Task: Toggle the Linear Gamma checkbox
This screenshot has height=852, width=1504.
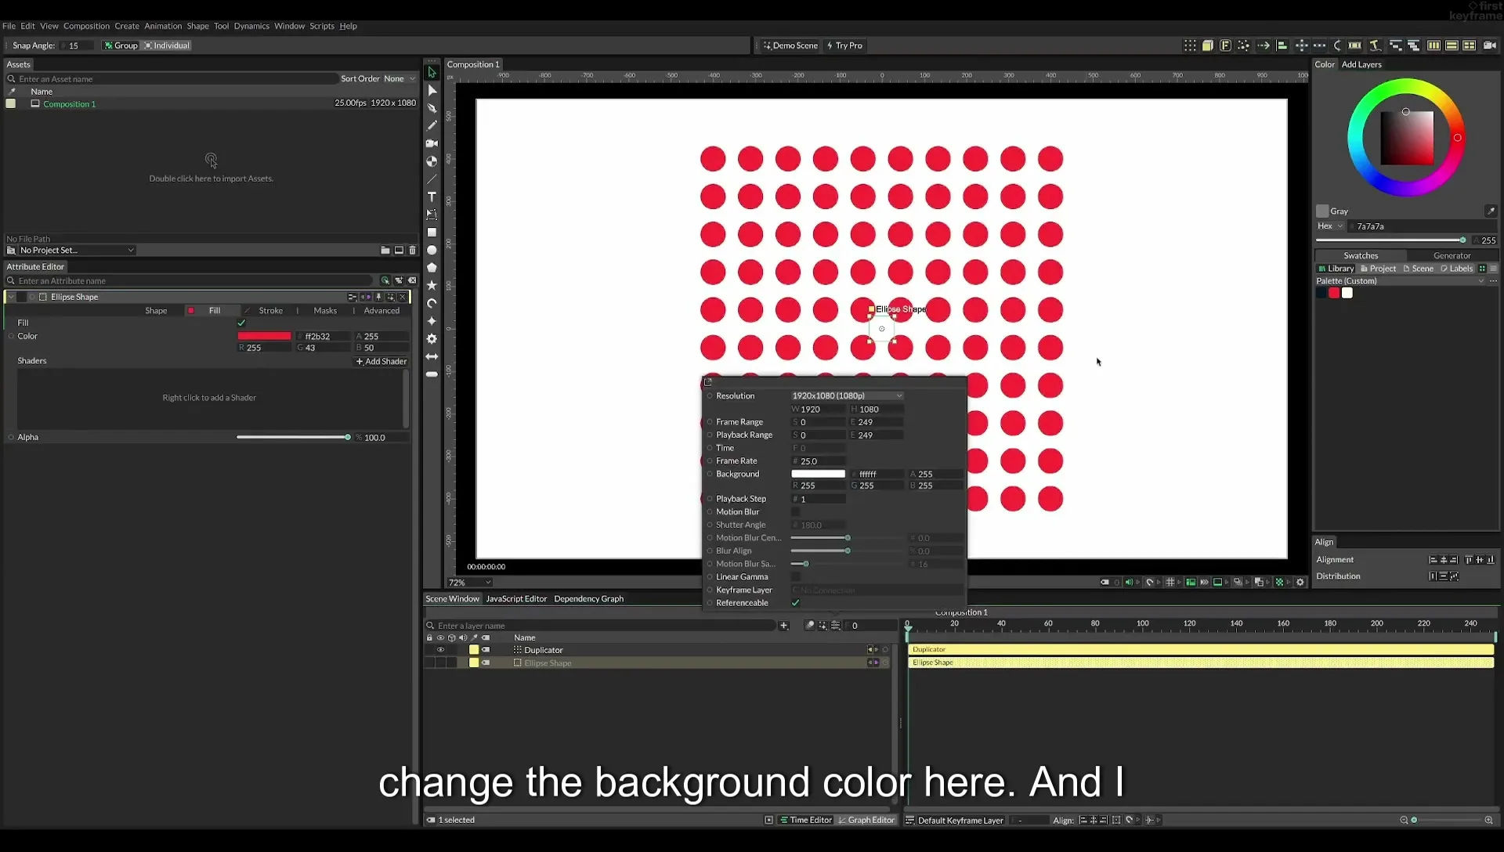Action: pyautogui.click(x=796, y=577)
